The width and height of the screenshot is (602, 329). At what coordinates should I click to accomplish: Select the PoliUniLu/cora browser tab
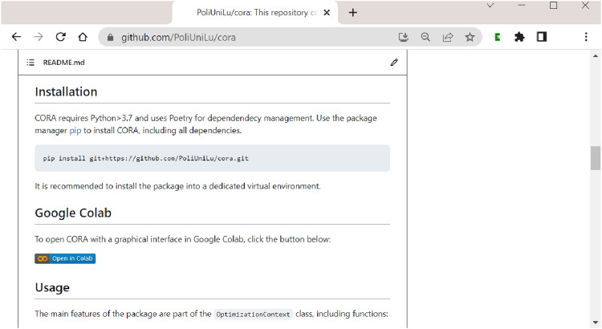point(255,13)
